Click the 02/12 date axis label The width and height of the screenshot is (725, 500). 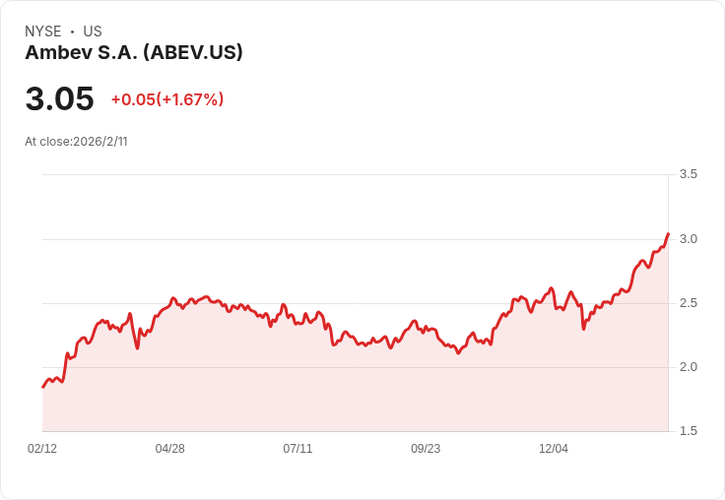pos(42,449)
